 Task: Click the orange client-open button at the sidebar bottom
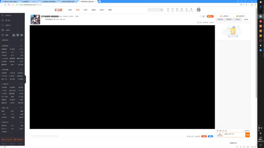pos(7,139)
